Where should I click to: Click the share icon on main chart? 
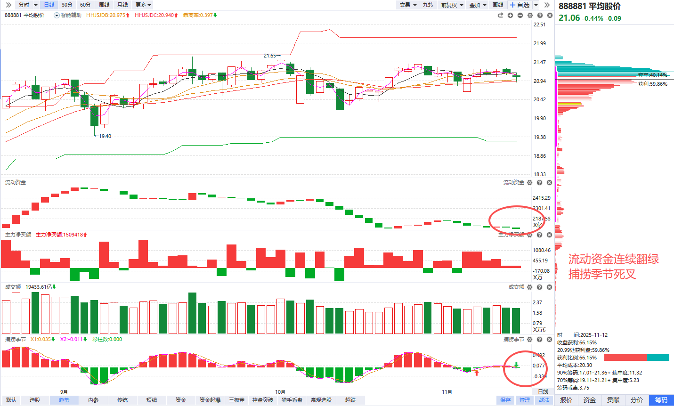[500, 15]
